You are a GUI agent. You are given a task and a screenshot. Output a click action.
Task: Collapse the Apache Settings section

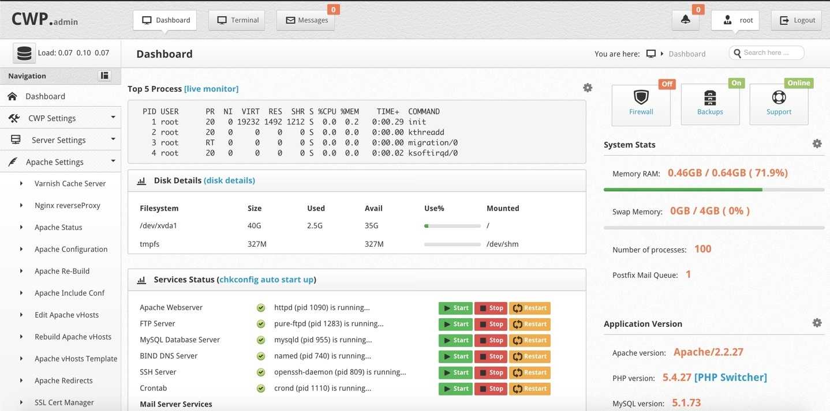(x=60, y=162)
